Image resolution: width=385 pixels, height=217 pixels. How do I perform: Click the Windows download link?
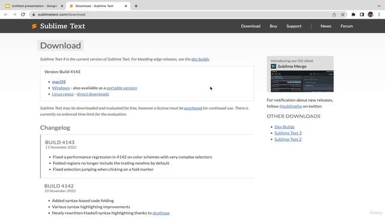[x=61, y=88]
